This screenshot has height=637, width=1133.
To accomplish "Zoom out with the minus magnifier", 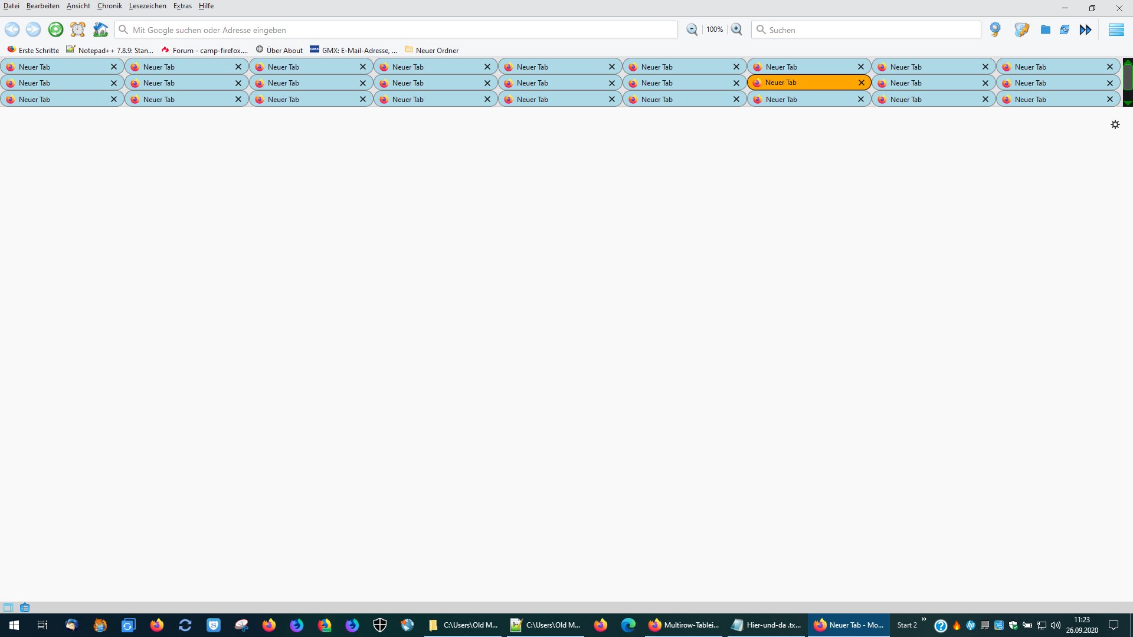I will 692,29.
